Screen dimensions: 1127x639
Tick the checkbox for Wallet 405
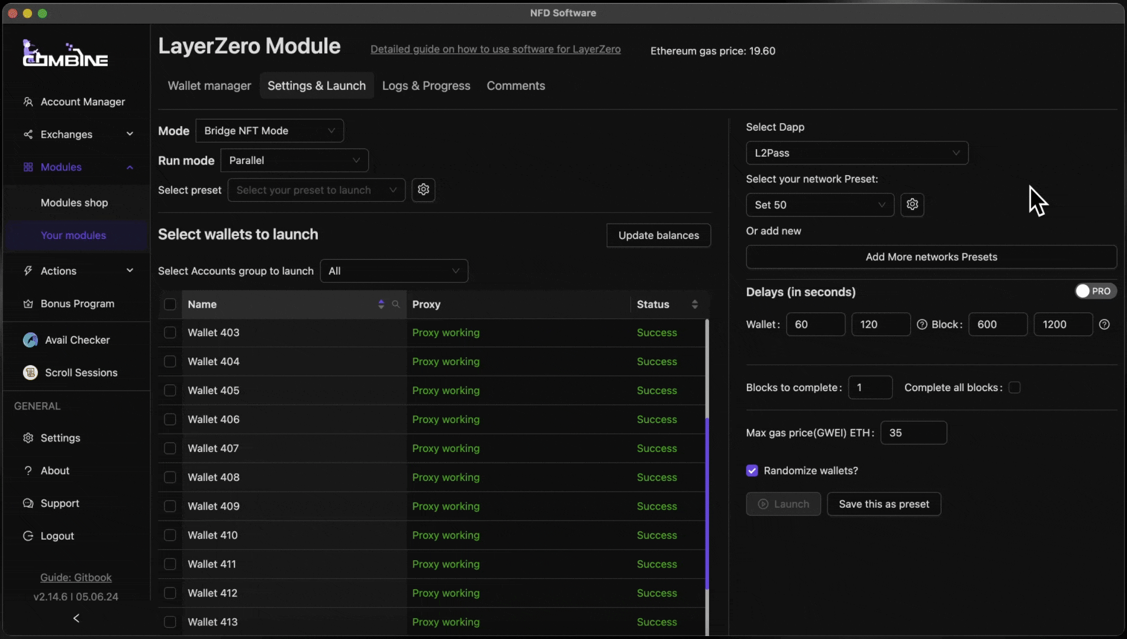tap(170, 390)
